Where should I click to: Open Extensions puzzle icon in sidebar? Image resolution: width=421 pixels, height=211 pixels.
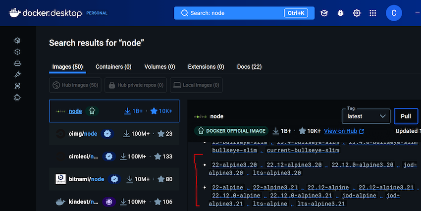point(17,98)
